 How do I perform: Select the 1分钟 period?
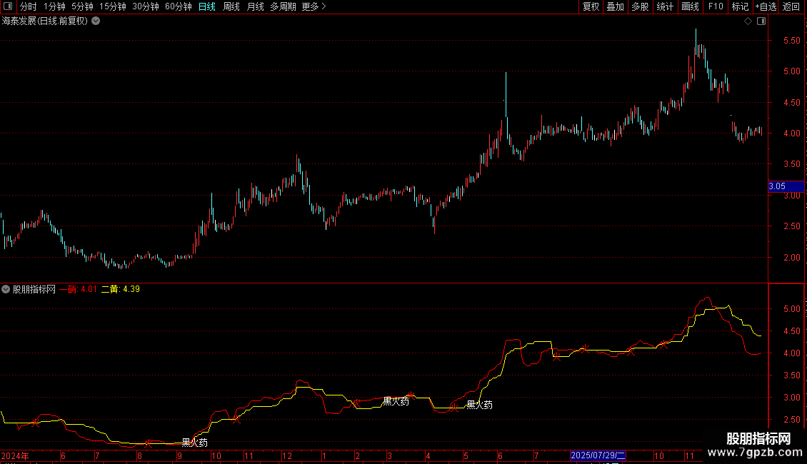tap(54, 6)
